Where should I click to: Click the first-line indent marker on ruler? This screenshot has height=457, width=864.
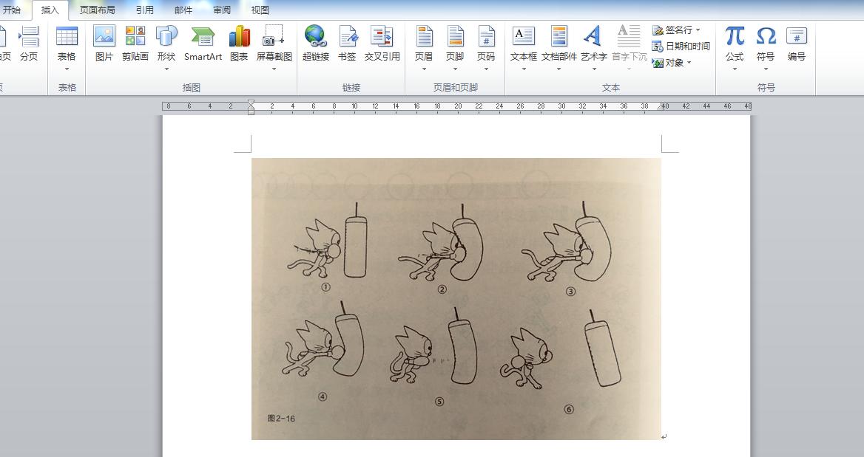pyautogui.click(x=252, y=103)
